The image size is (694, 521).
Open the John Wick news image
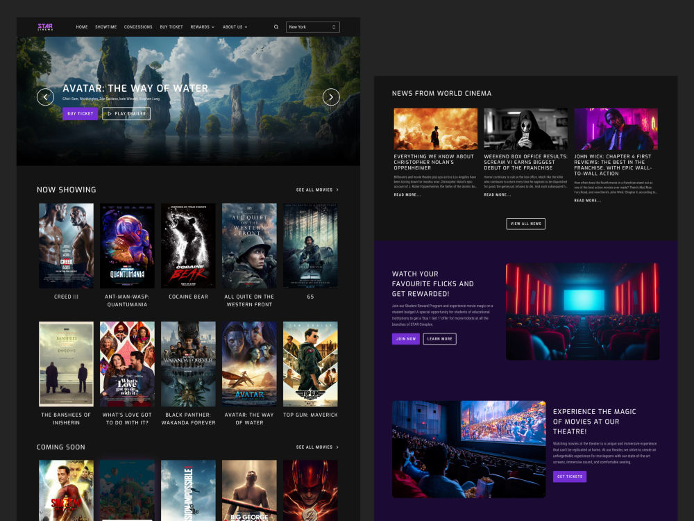(x=616, y=129)
